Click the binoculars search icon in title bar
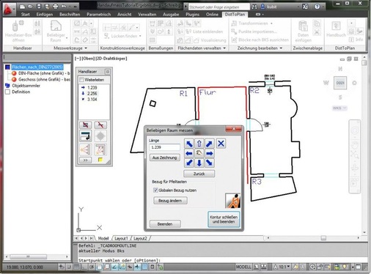This screenshot has width=371, height=274. [x=254, y=7]
